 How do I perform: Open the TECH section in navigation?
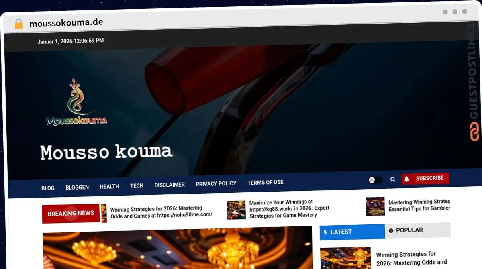click(x=137, y=185)
